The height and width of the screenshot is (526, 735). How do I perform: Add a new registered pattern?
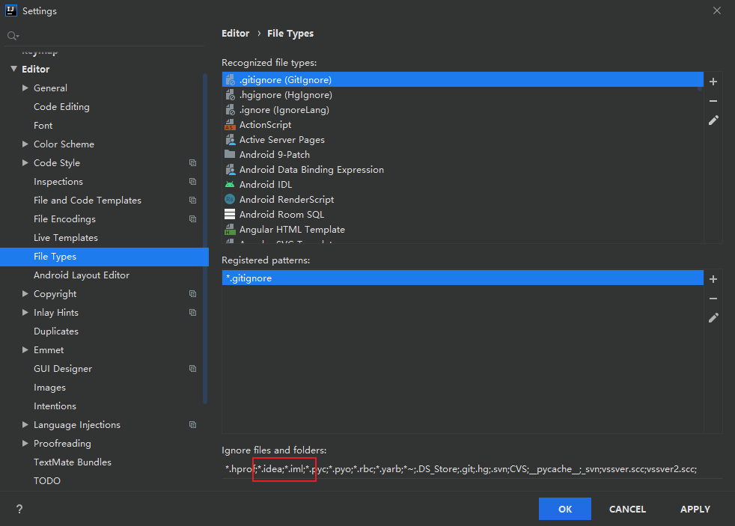(713, 279)
